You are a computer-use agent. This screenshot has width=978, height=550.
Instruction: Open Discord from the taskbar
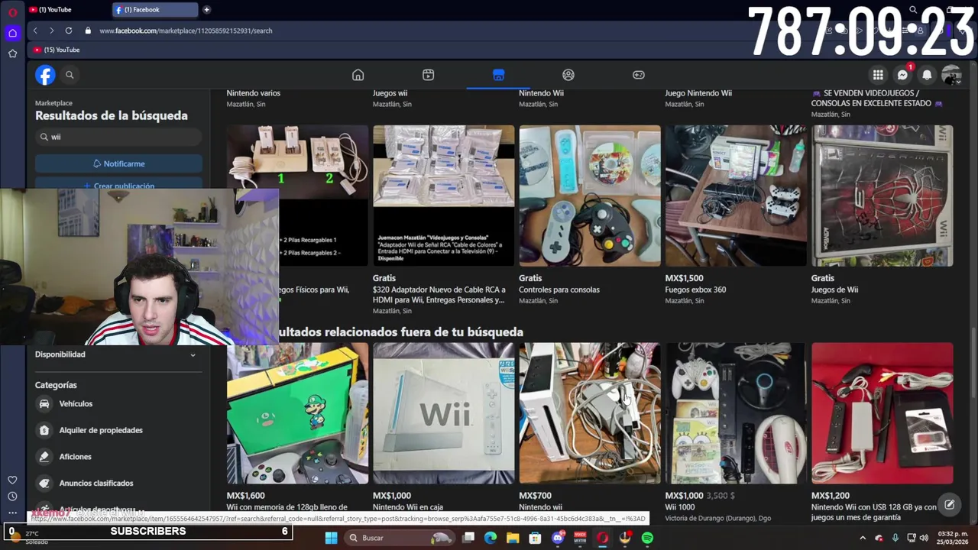pos(558,538)
